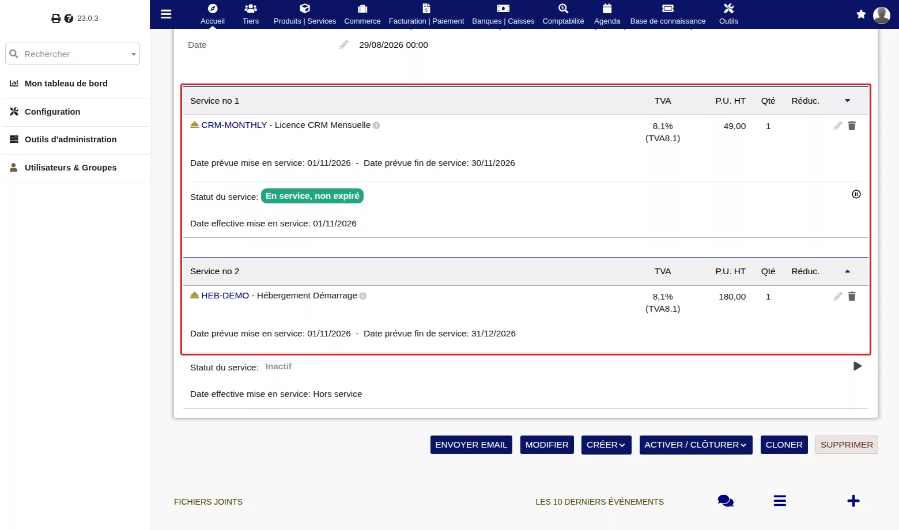
Task: Focus the Rechercher search field
Action: click(73, 54)
